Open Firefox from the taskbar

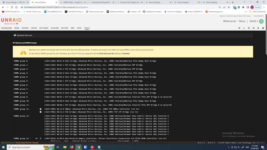point(72,147)
